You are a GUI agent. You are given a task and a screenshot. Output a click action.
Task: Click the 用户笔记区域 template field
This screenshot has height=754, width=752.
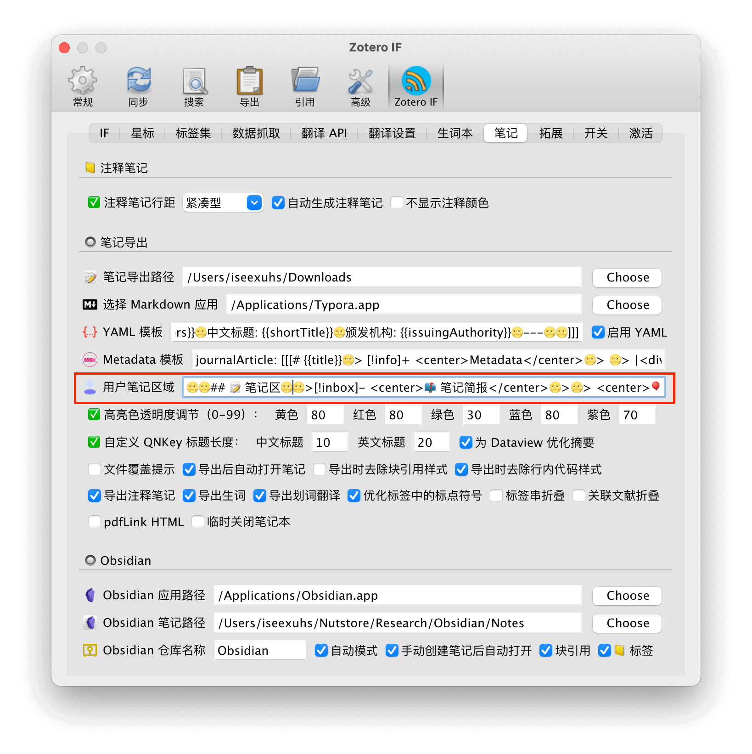coord(423,388)
